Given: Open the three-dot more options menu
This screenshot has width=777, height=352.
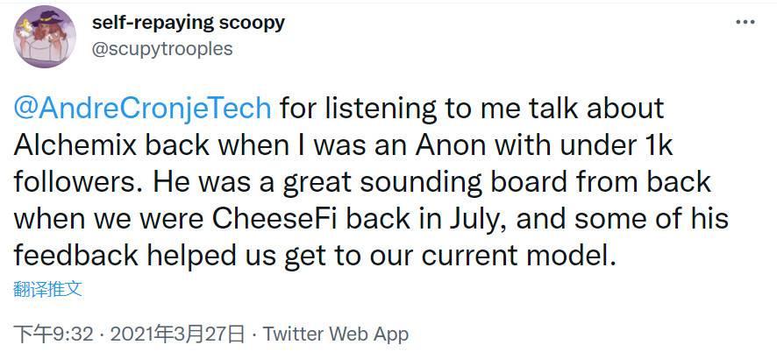Looking at the screenshot, I should click(744, 22).
